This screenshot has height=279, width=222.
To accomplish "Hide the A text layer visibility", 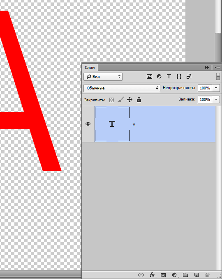I will click(x=88, y=124).
